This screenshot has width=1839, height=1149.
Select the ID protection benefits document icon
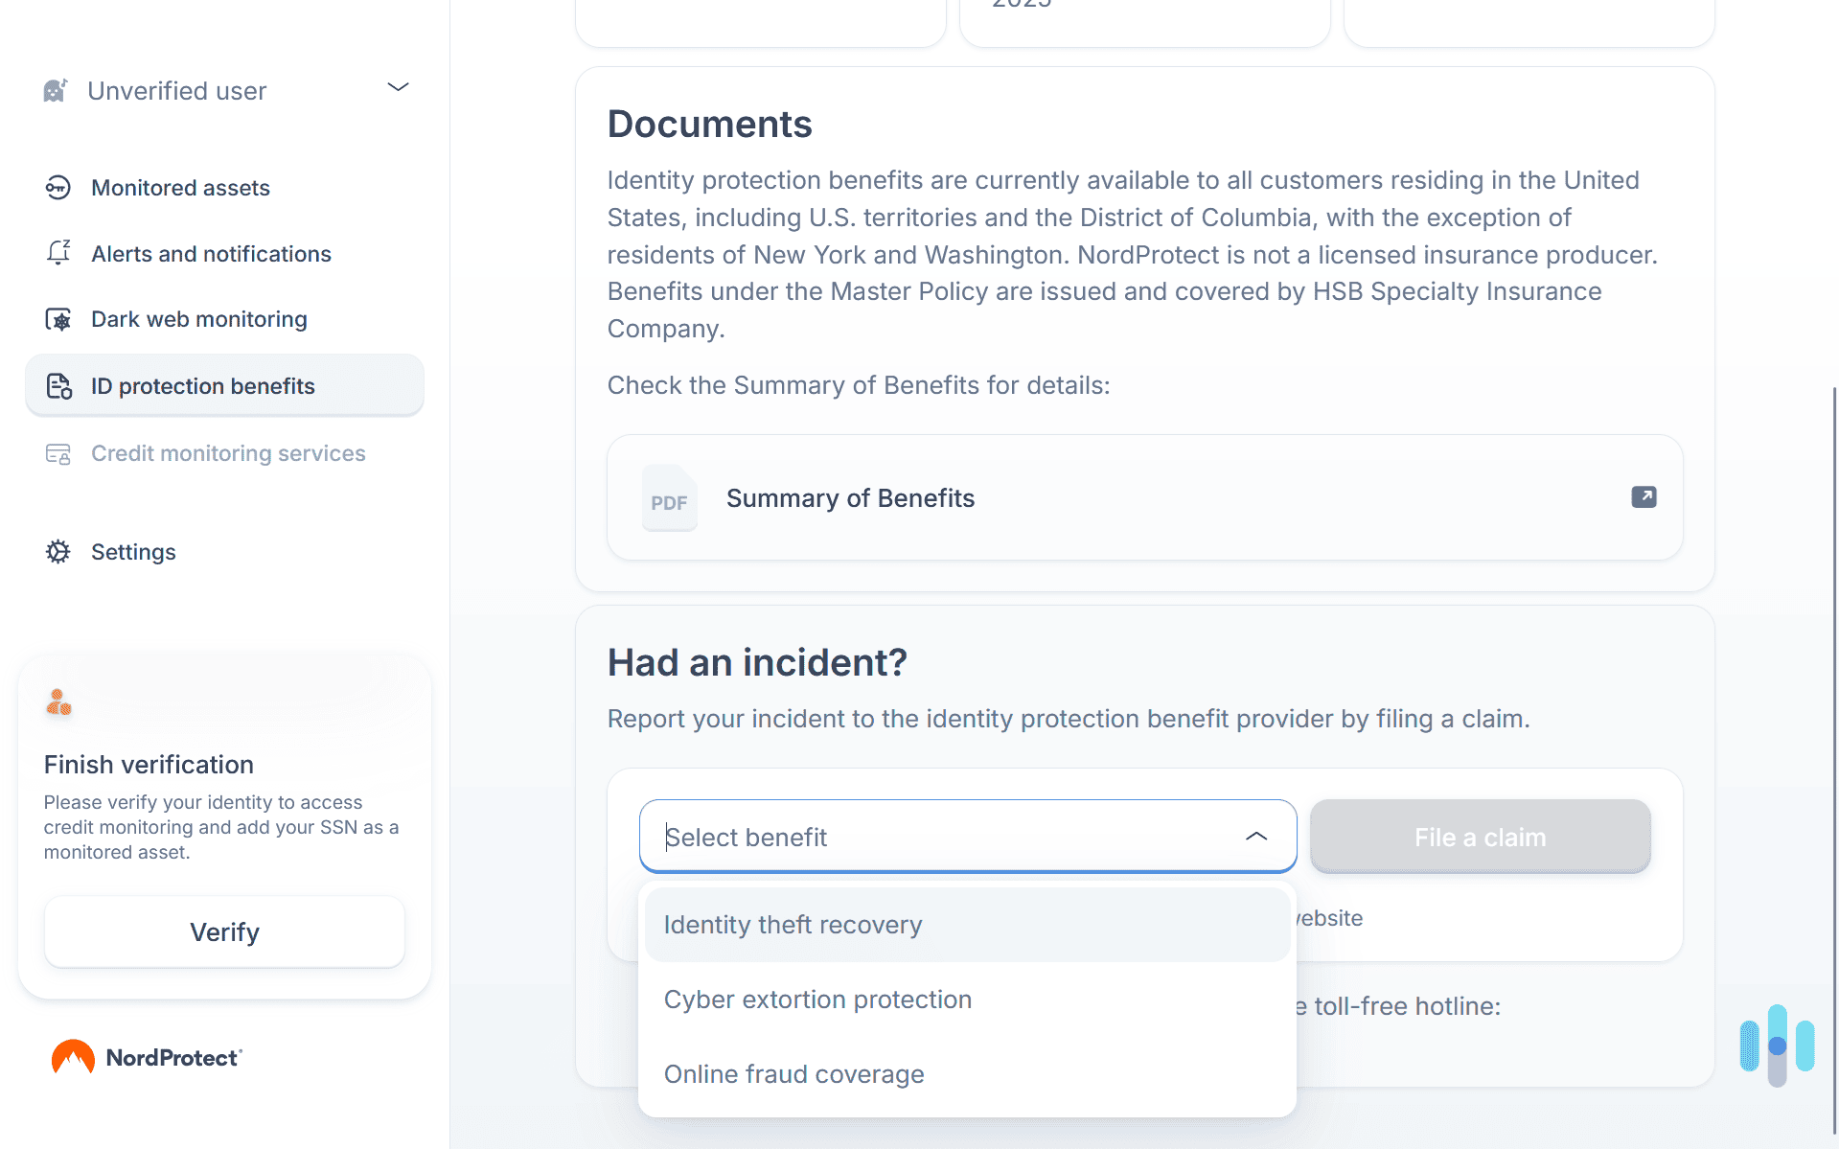click(57, 385)
